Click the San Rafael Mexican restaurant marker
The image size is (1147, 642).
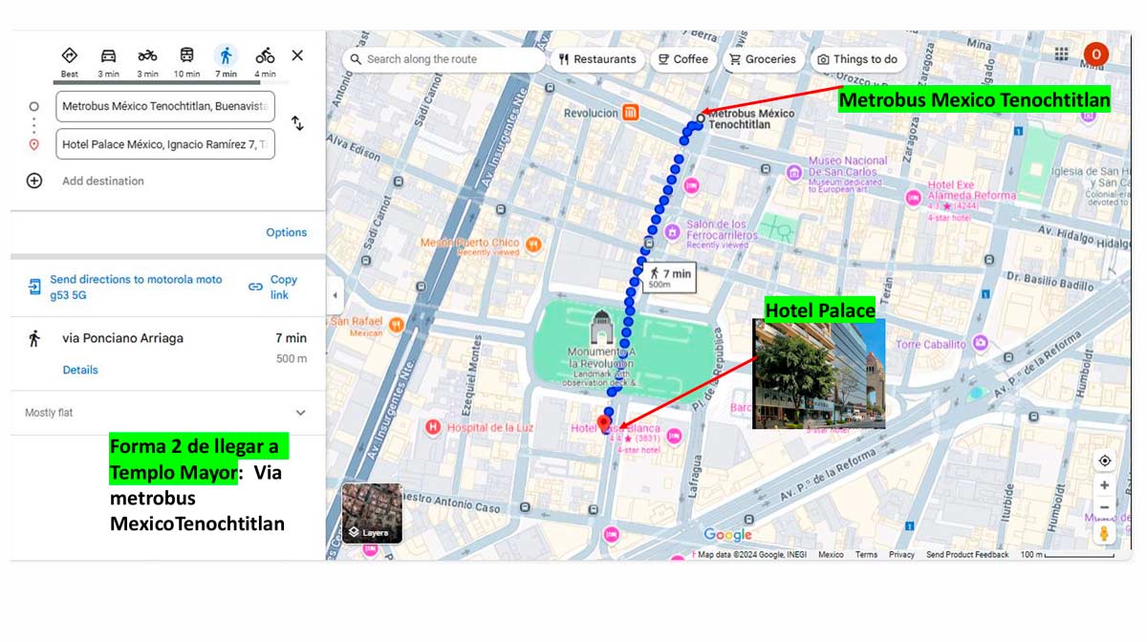pyautogui.click(x=396, y=325)
